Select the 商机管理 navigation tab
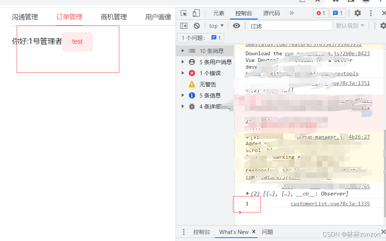 click(x=113, y=17)
